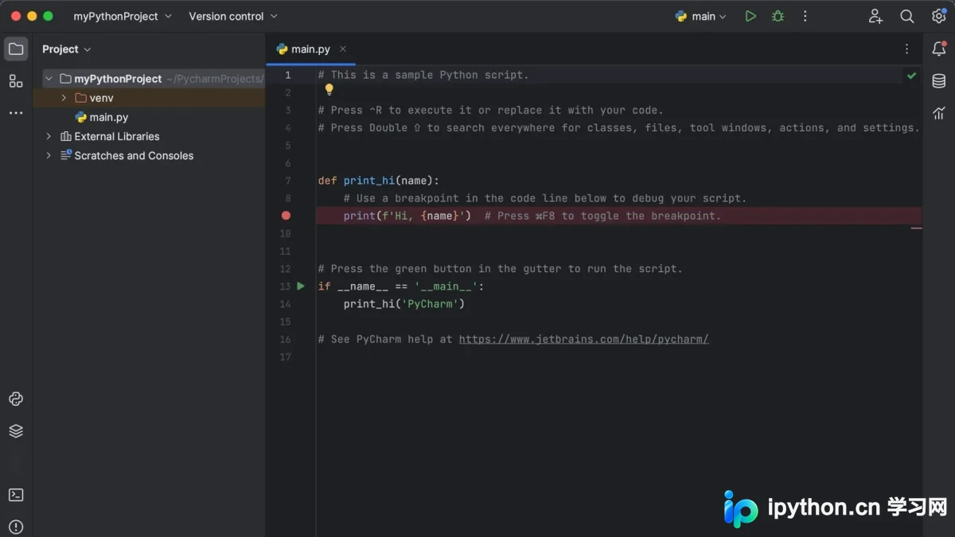Open the myPythonProject dropdown in title bar

[123, 16]
